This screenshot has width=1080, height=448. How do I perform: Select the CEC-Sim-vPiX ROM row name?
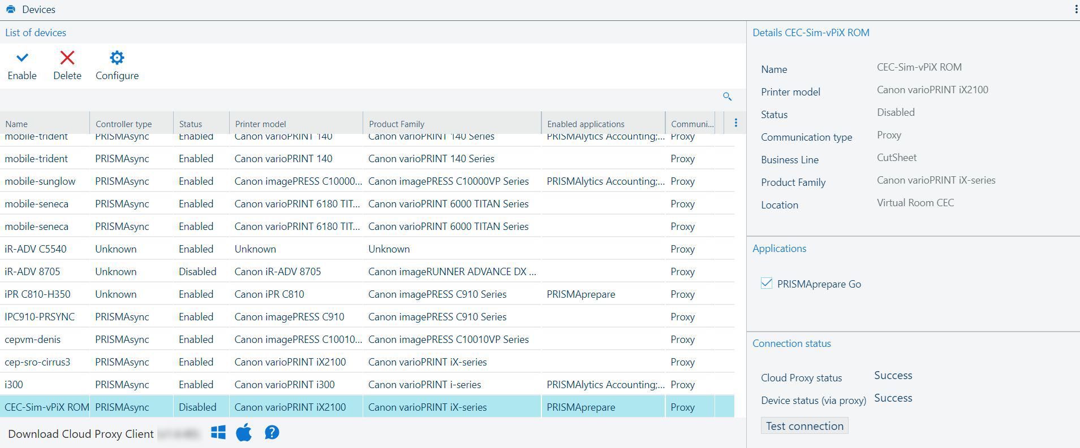tap(47, 407)
